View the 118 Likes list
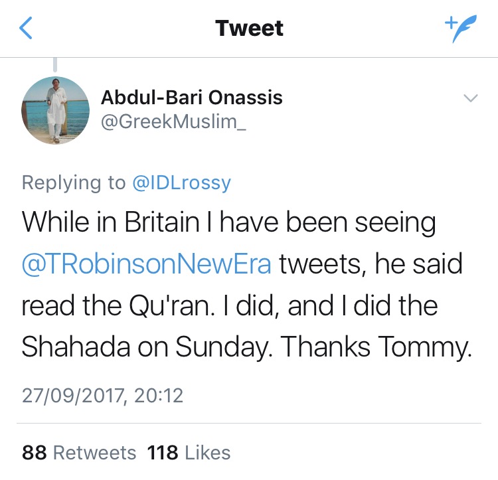Screen dimensions: 498x480 point(189,452)
